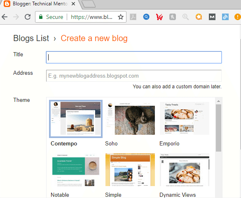
Task: Click the address bar URL text
Action: (91, 17)
